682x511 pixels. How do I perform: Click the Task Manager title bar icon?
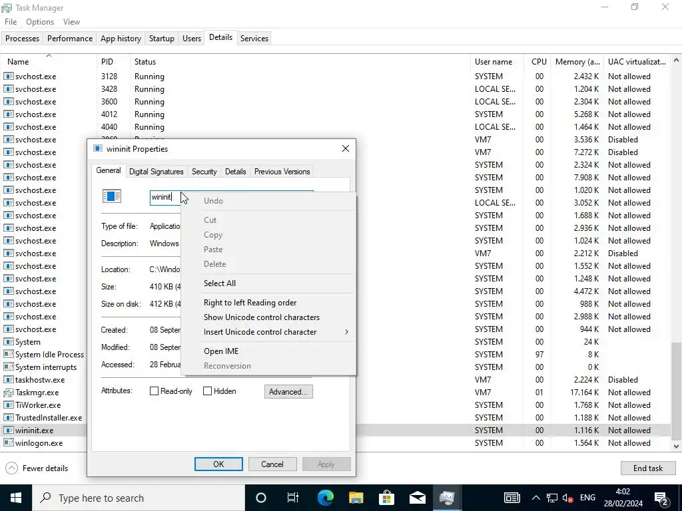(x=7, y=8)
